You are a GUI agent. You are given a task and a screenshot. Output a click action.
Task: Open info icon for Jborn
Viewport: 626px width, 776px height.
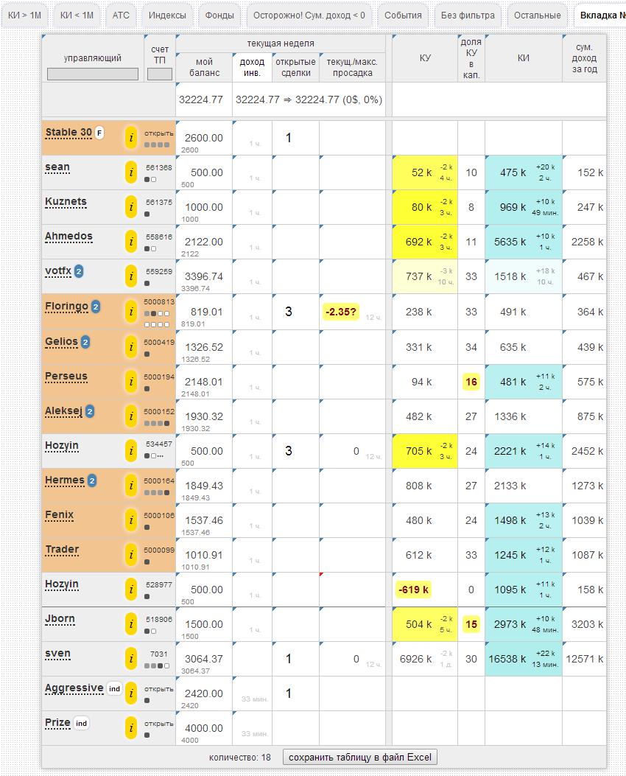pyautogui.click(x=131, y=625)
